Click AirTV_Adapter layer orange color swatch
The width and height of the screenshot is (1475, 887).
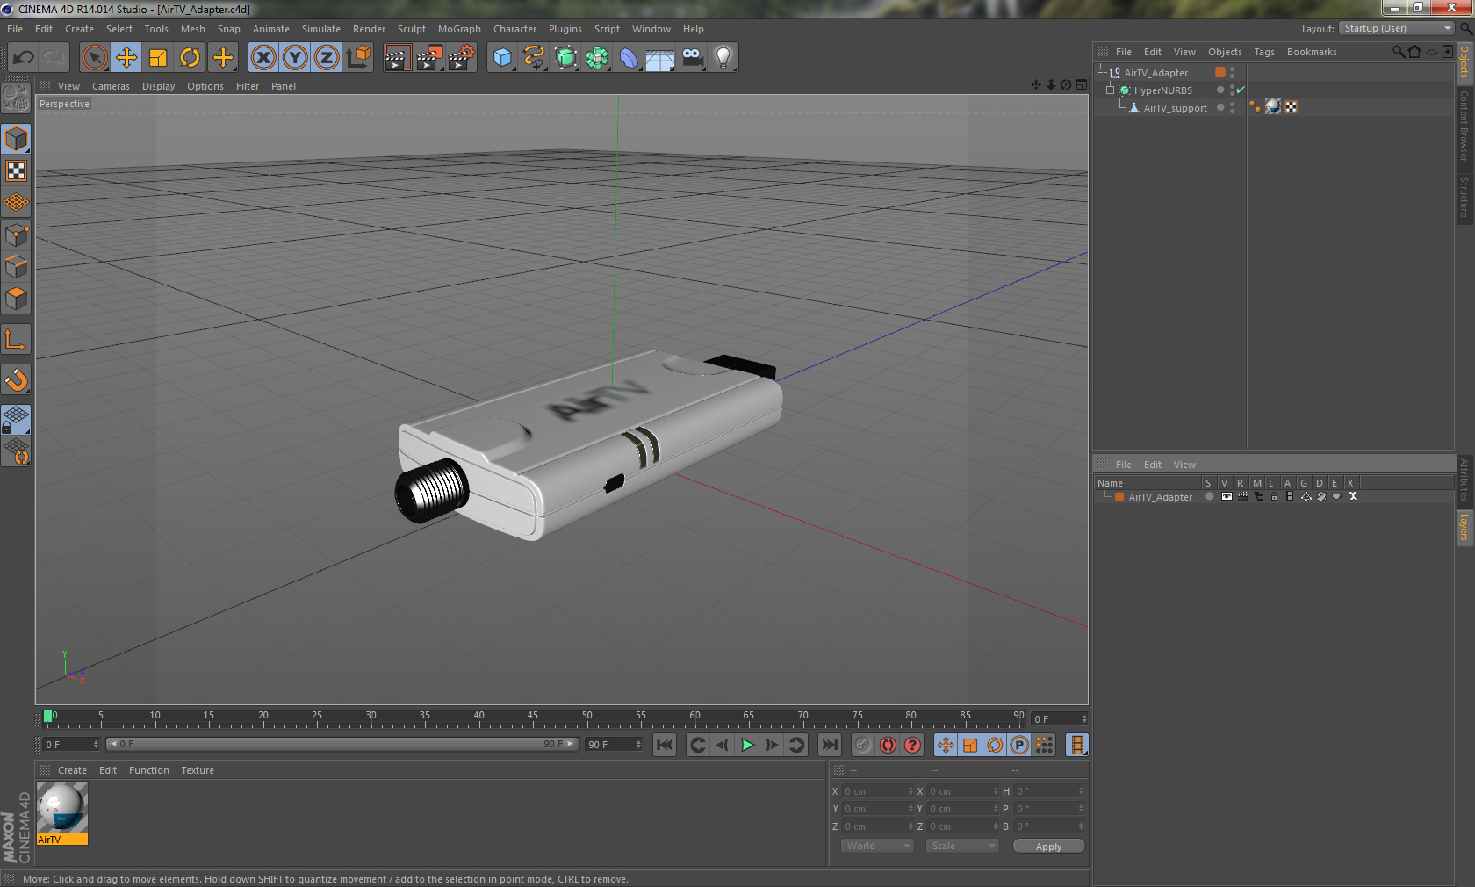[x=1119, y=497]
